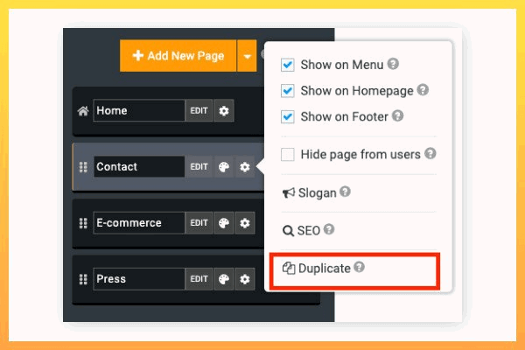Click help icon next to Show on Homepage
Screen dimensions: 525x350
[423, 90]
